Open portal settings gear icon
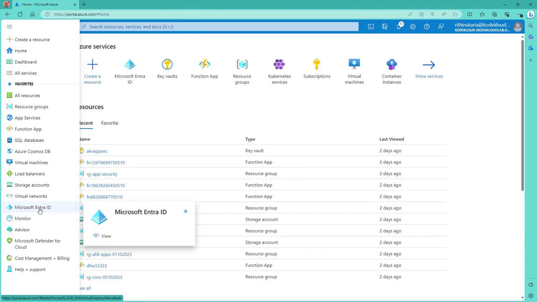Image resolution: width=537 pixels, height=302 pixels. point(413,26)
